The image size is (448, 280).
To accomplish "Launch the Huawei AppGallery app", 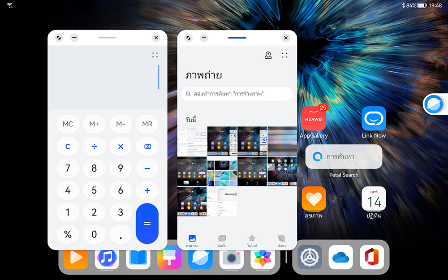I will click(314, 119).
